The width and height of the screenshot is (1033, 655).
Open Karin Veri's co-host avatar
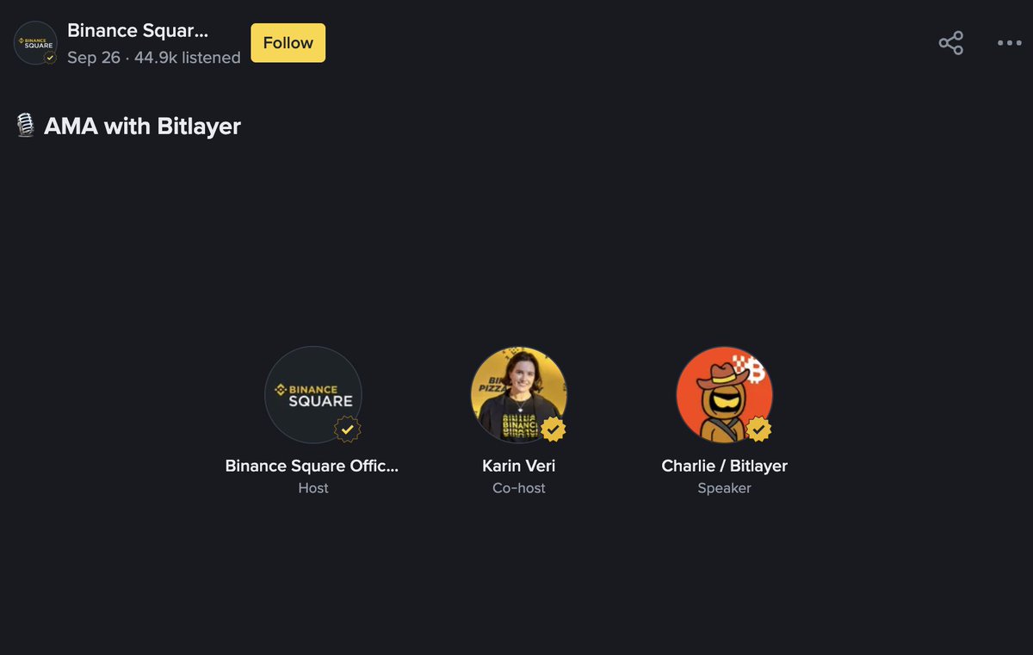coord(519,395)
